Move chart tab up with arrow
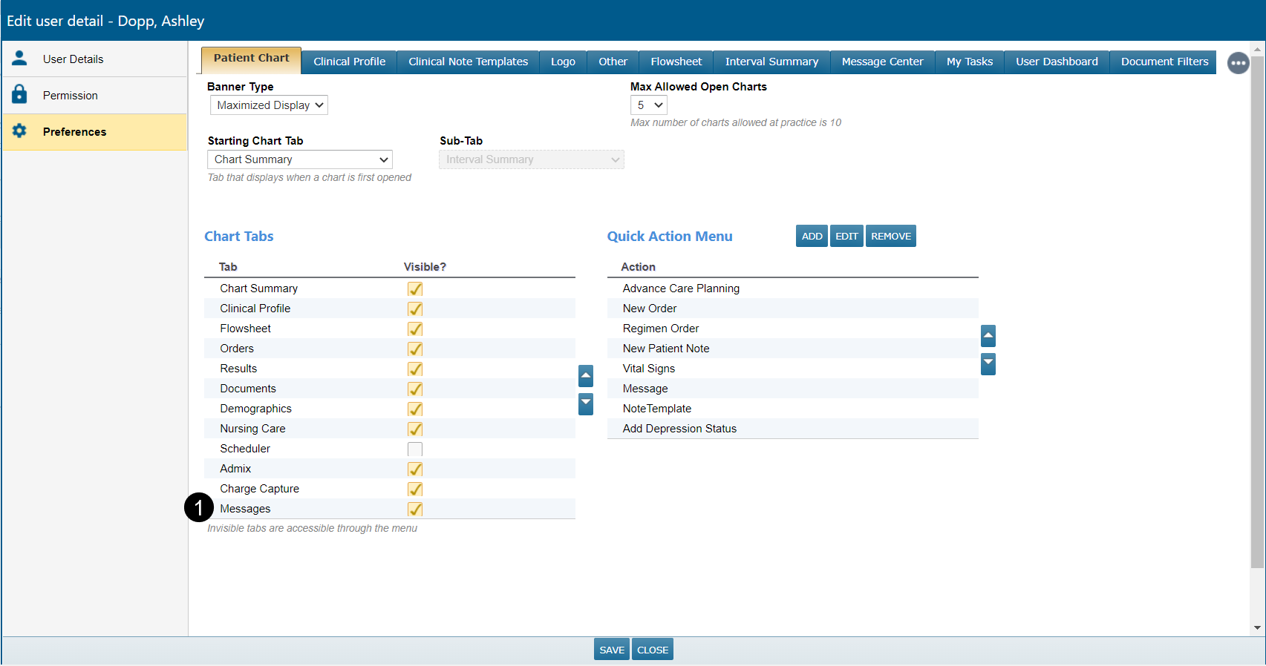The width and height of the screenshot is (1266, 666). tap(586, 376)
